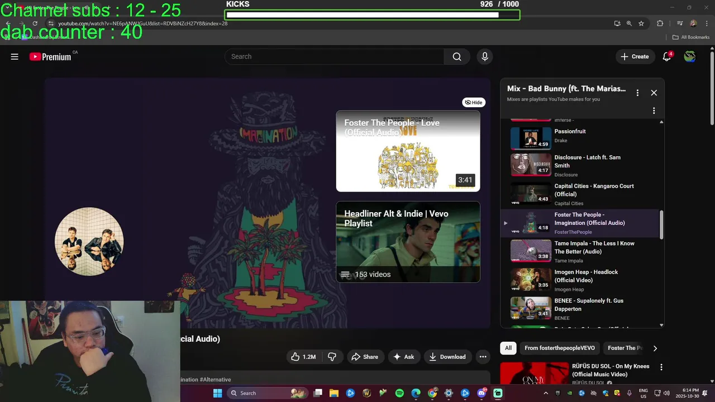The width and height of the screenshot is (715, 402).
Task: Bookmark this page with star icon
Action: click(x=641, y=23)
